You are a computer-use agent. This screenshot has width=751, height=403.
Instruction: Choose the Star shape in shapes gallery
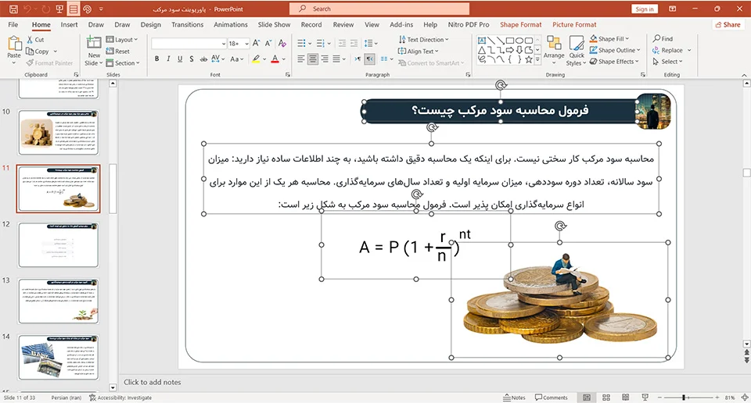coord(528,59)
